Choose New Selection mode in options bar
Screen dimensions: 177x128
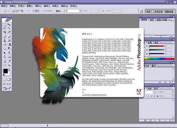(x=14, y=11)
